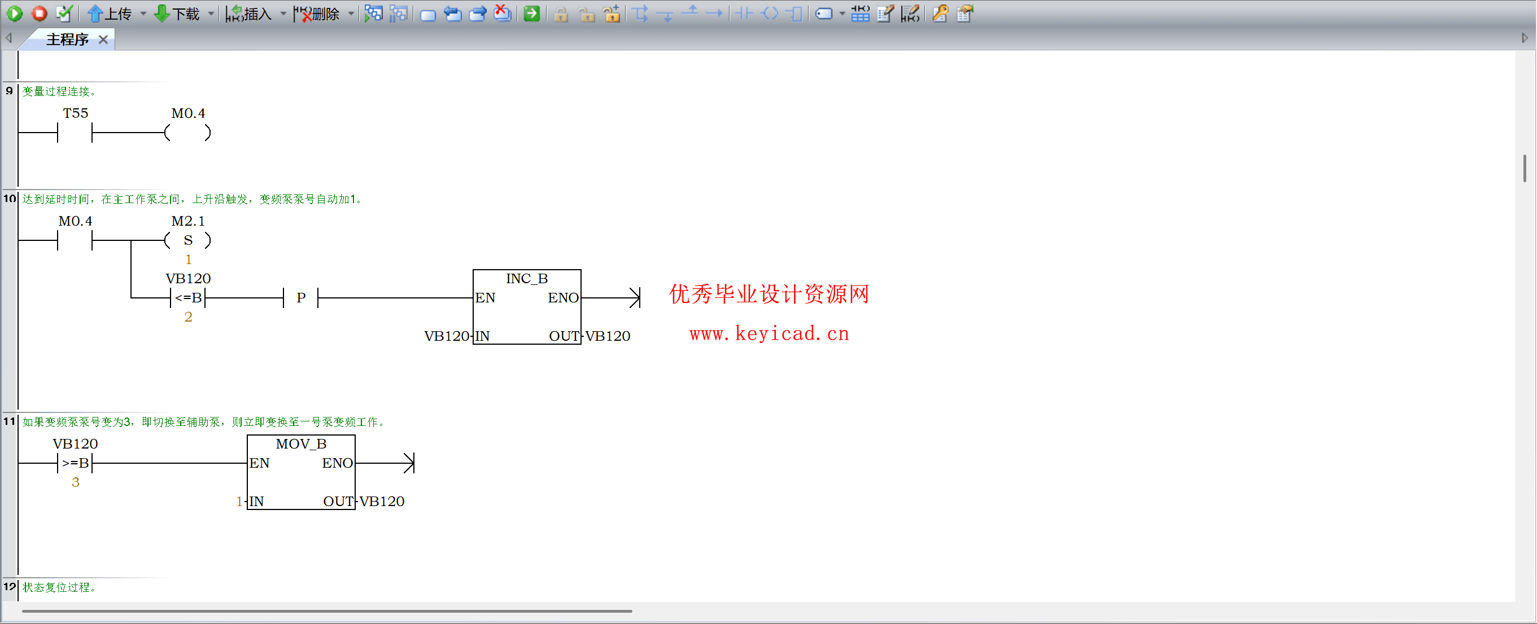Click the key-shaped password icon

940,13
